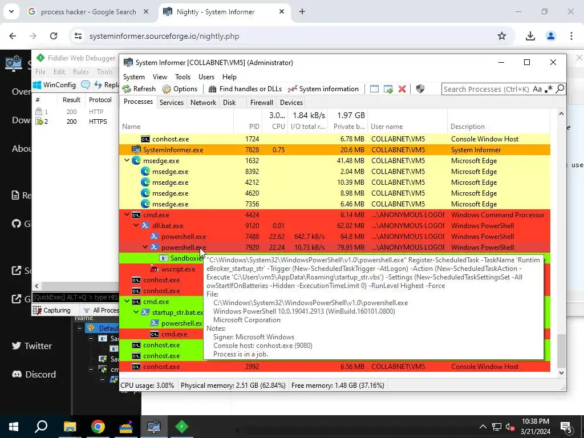Toggle the regex search option button
This screenshot has height=438, width=584.
[x=549, y=89]
